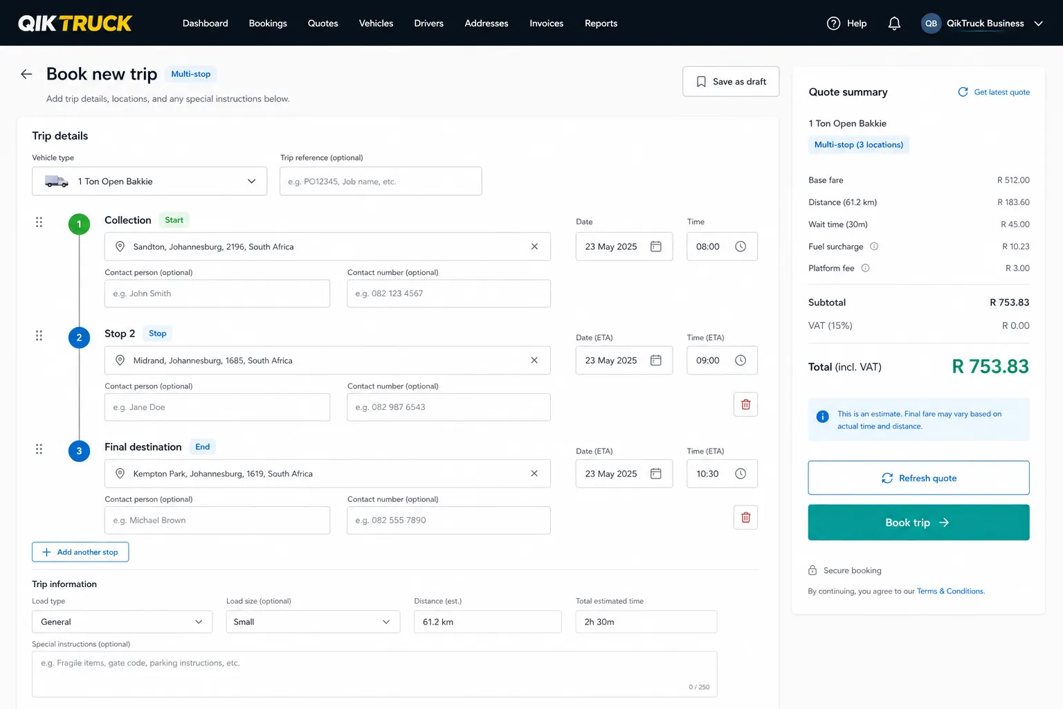Click Multi-stop (3 locations) badge
1063x709 pixels.
(x=858, y=145)
